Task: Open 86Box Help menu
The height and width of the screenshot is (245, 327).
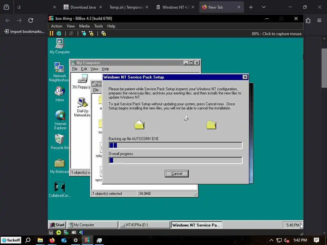Action: coord(111,26)
